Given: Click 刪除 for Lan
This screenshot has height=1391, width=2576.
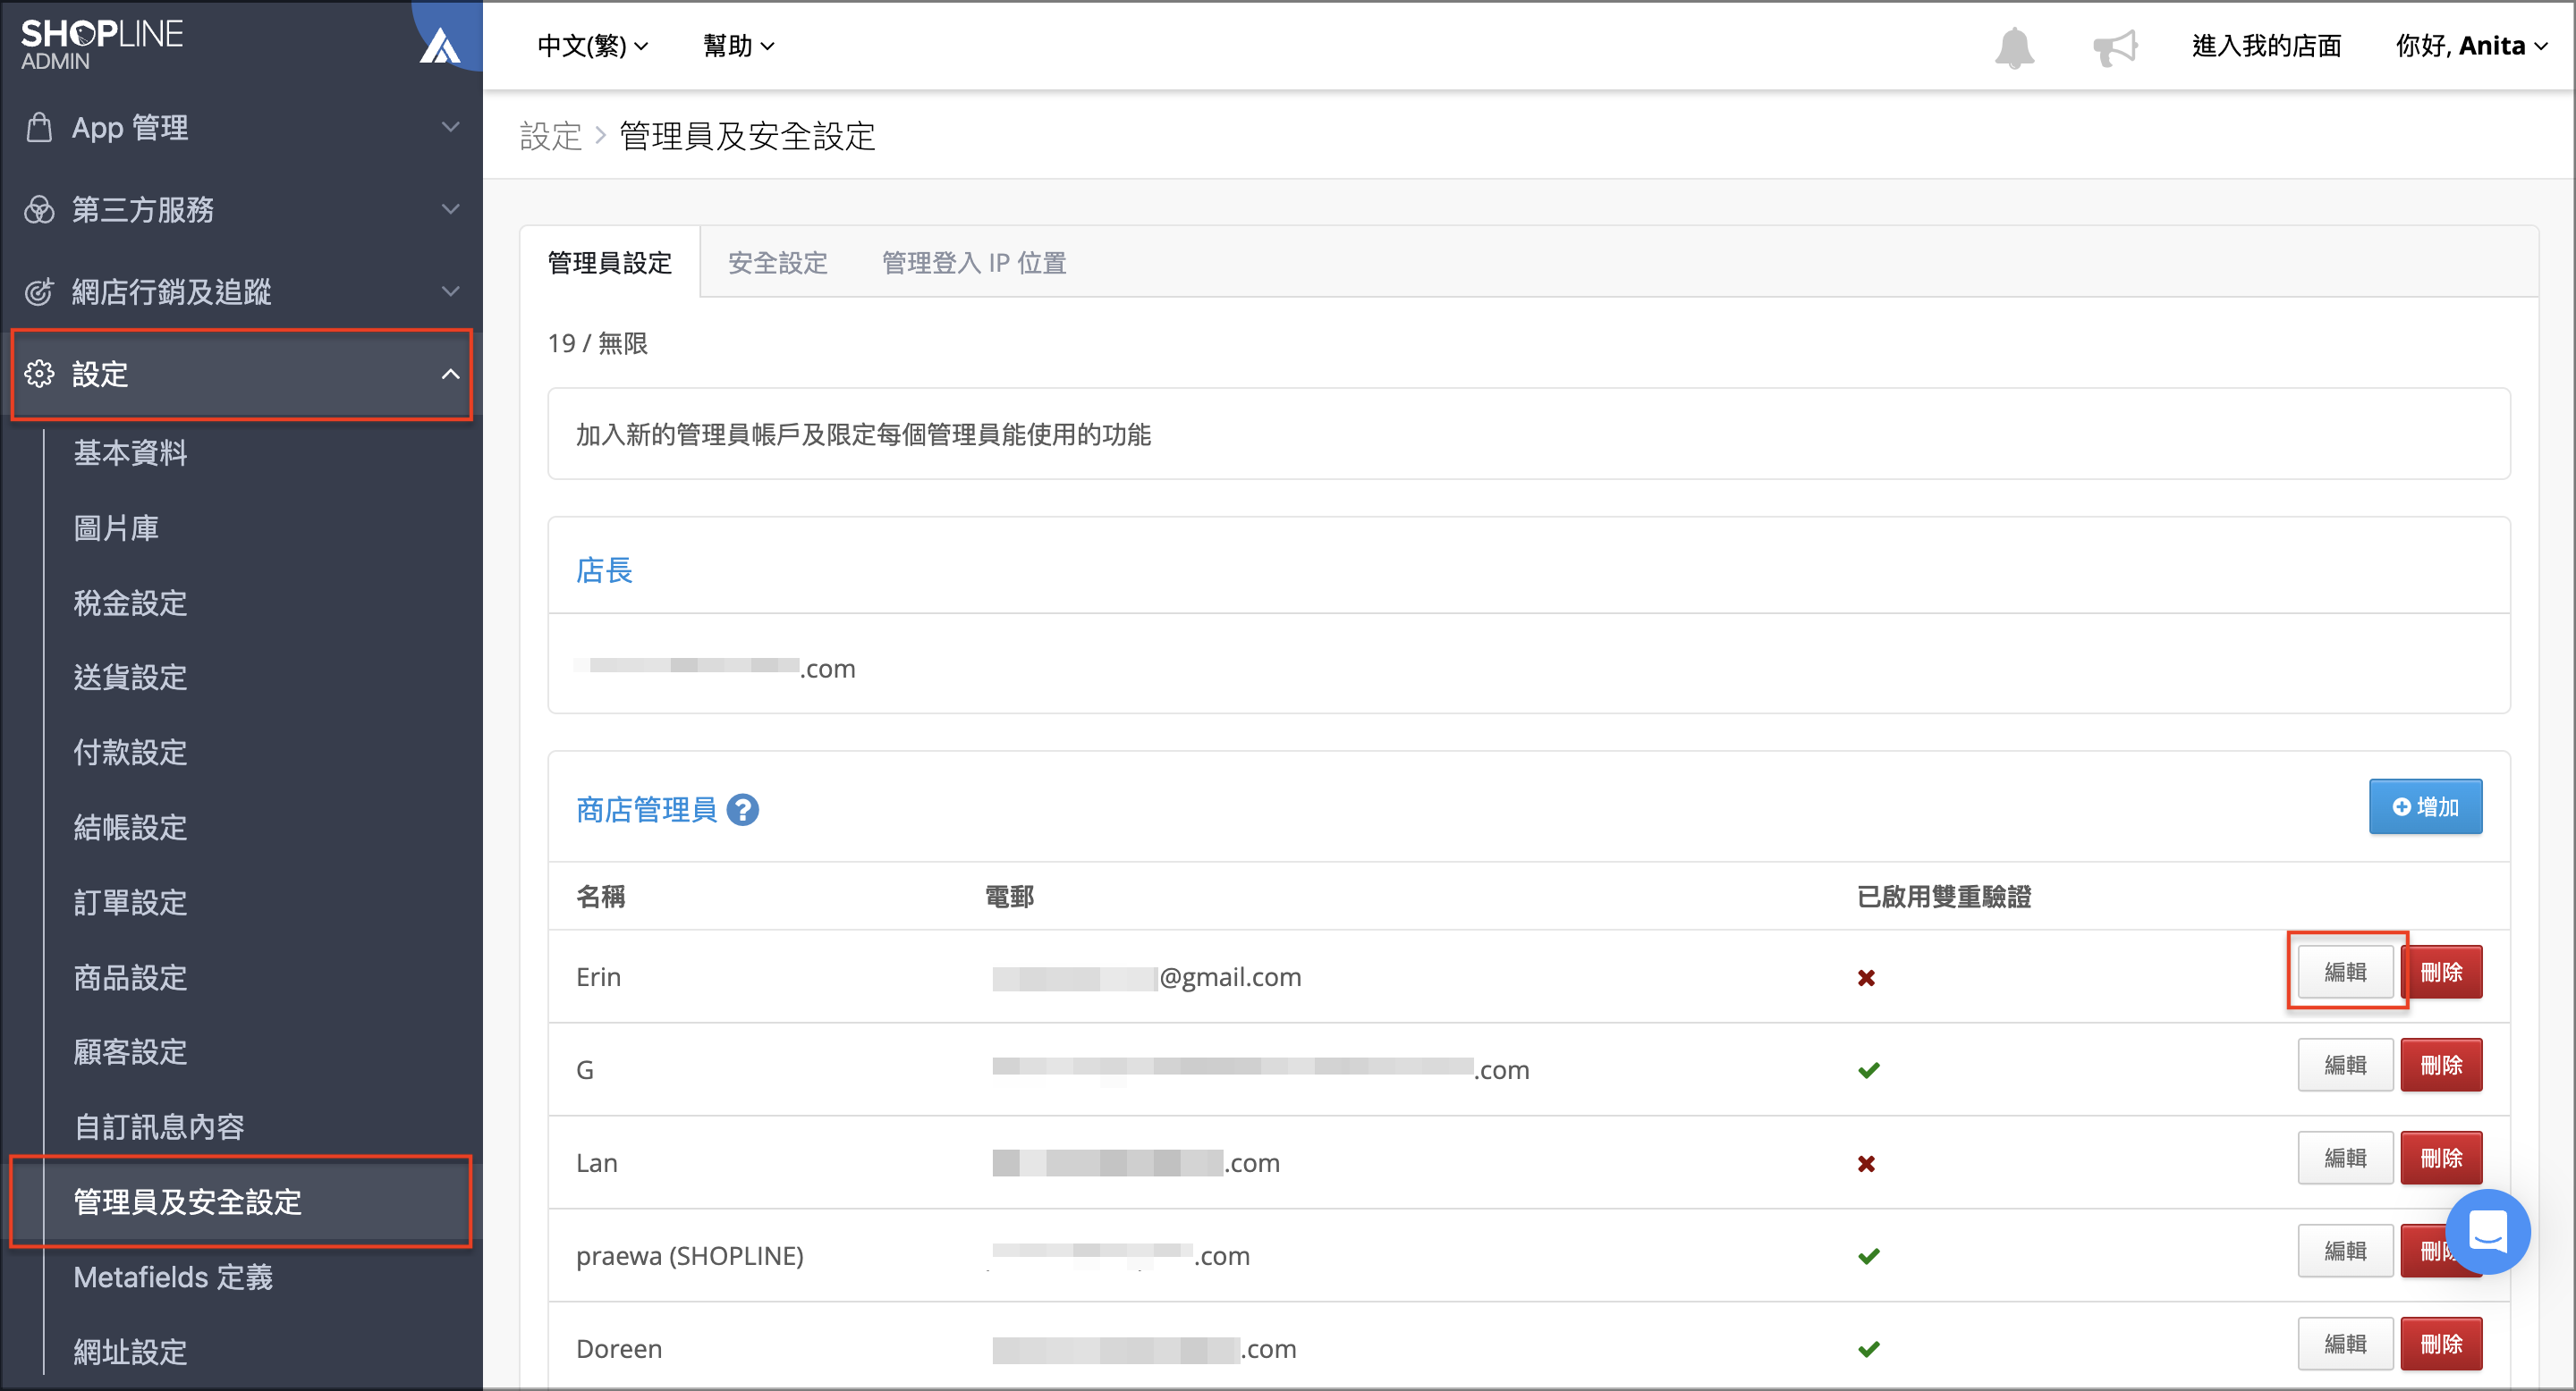Looking at the screenshot, I should (2441, 1159).
